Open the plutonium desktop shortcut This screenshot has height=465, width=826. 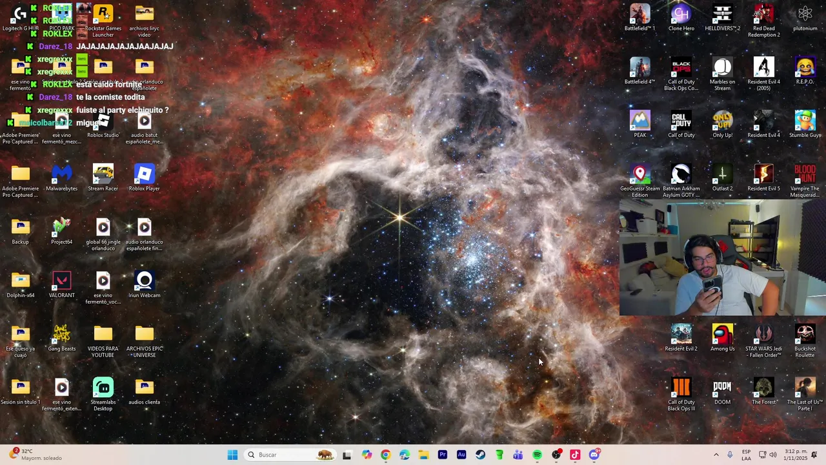click(805, 18)
